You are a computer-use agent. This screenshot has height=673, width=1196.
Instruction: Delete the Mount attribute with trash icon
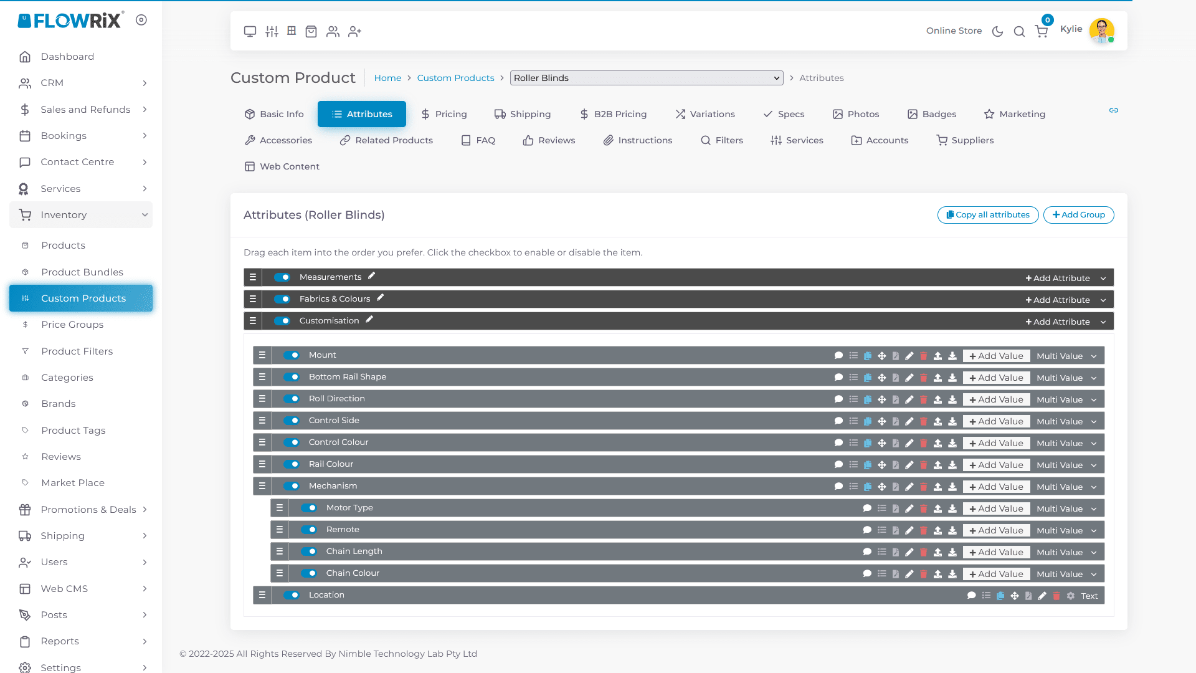coord(923,356)
